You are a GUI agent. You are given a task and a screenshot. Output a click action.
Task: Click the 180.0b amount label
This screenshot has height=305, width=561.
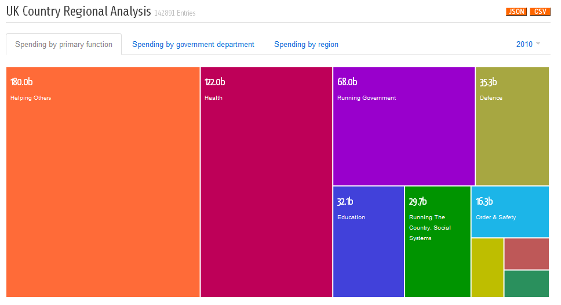coord(21,82)
